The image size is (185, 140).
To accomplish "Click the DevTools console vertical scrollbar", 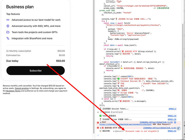I will click(182, 70).
